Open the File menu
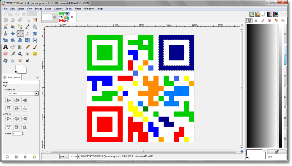Viewport: 292px width, 166px height. click(5, 9)
